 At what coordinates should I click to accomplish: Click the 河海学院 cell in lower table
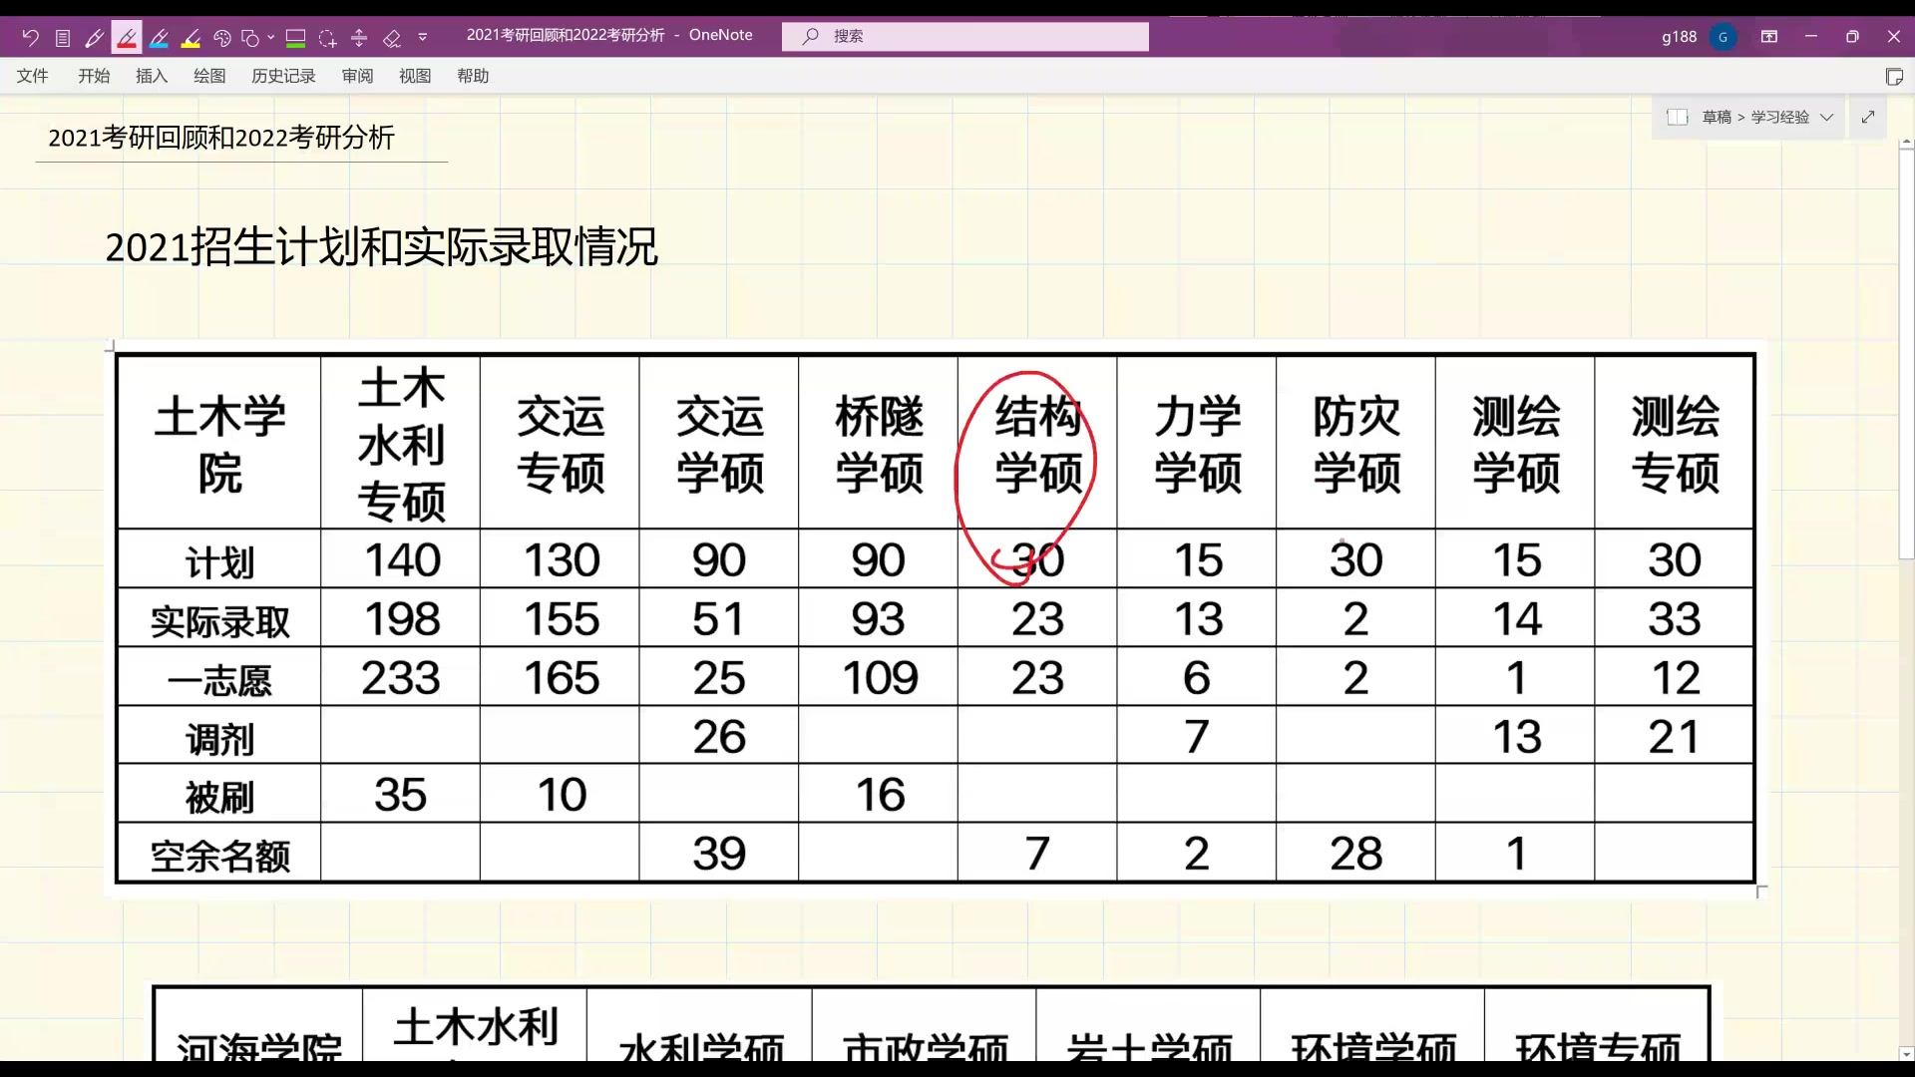pyautogui.click(x=258, y=1027)
